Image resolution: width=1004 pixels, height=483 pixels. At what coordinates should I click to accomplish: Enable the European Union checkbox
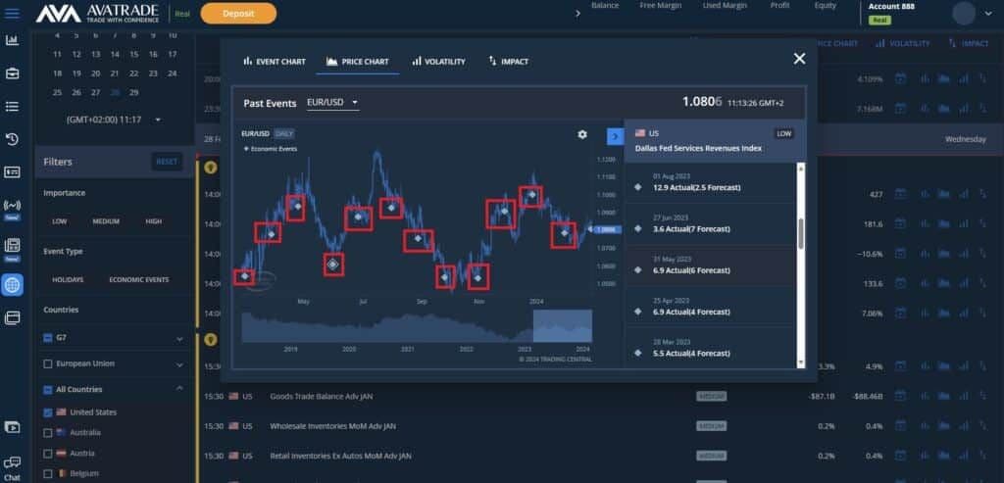48,363
